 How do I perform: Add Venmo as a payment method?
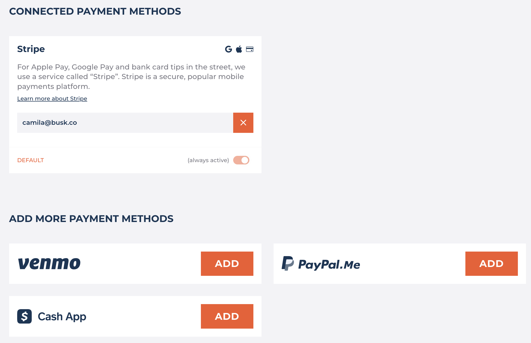click(x=227, y=264)
